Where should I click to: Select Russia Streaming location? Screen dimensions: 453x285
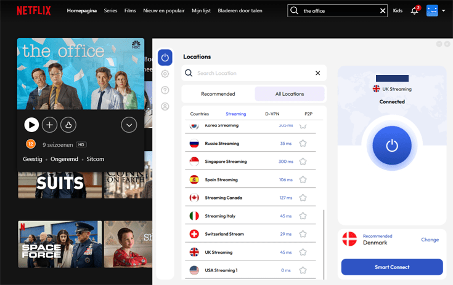point(250,143)
